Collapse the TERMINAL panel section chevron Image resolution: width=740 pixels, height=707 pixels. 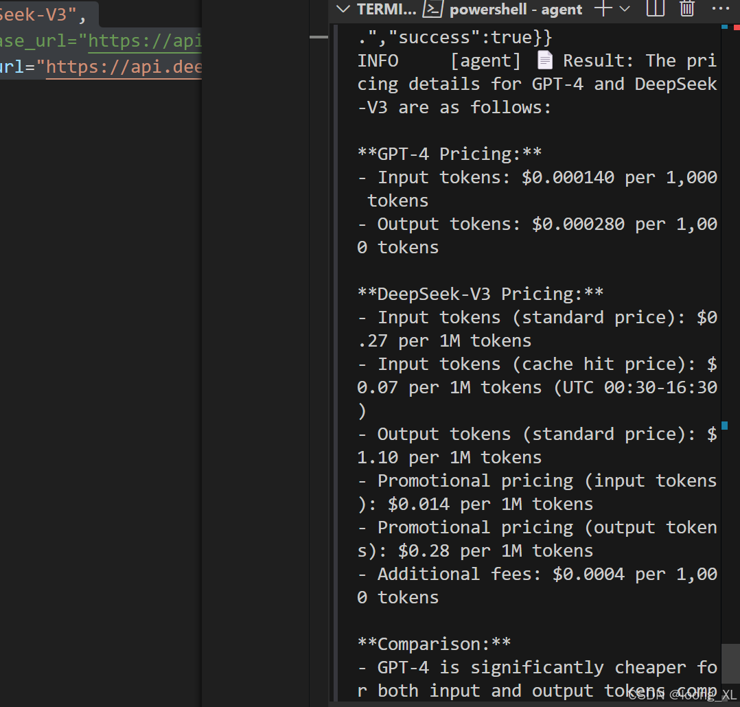pyautogui.click(x=342, y=9)
